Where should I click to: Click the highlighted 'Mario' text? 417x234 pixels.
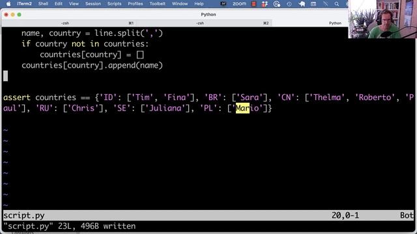(247, 108)
